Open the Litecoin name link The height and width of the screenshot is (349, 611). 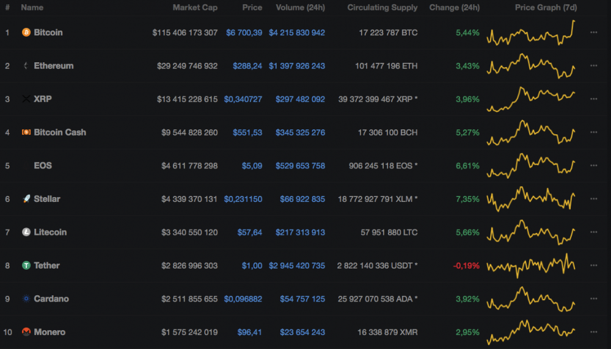click(x=50, y=232)
